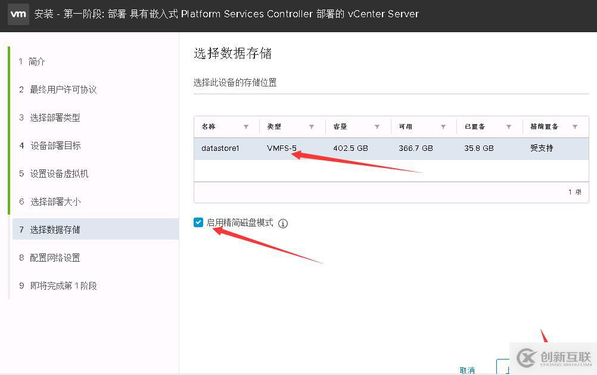Expand the 已置备 column filter dropdown
The width and height of the screenshot is (597, 375).
click(x=509, y=126)
